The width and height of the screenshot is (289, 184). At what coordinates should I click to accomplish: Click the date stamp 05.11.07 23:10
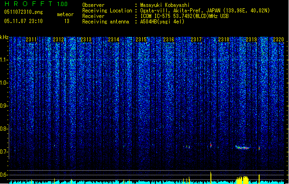click(23, 21)
